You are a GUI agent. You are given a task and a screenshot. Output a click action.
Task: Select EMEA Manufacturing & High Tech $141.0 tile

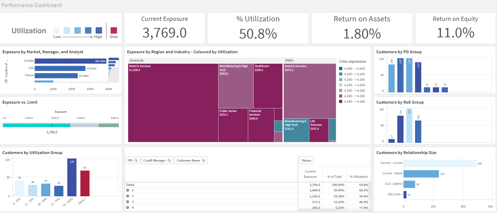(x=296, y=131)
